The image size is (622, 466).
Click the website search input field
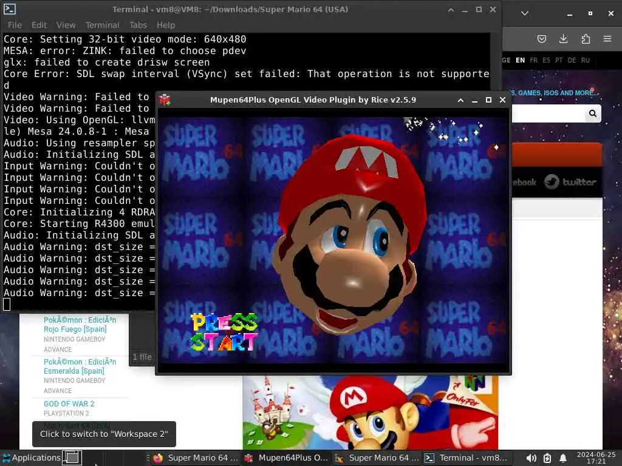(x=548, y=113)
